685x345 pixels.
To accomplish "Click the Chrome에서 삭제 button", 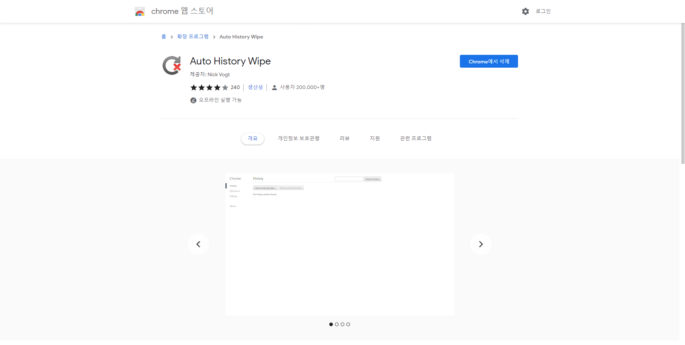I will coord(489,61).
